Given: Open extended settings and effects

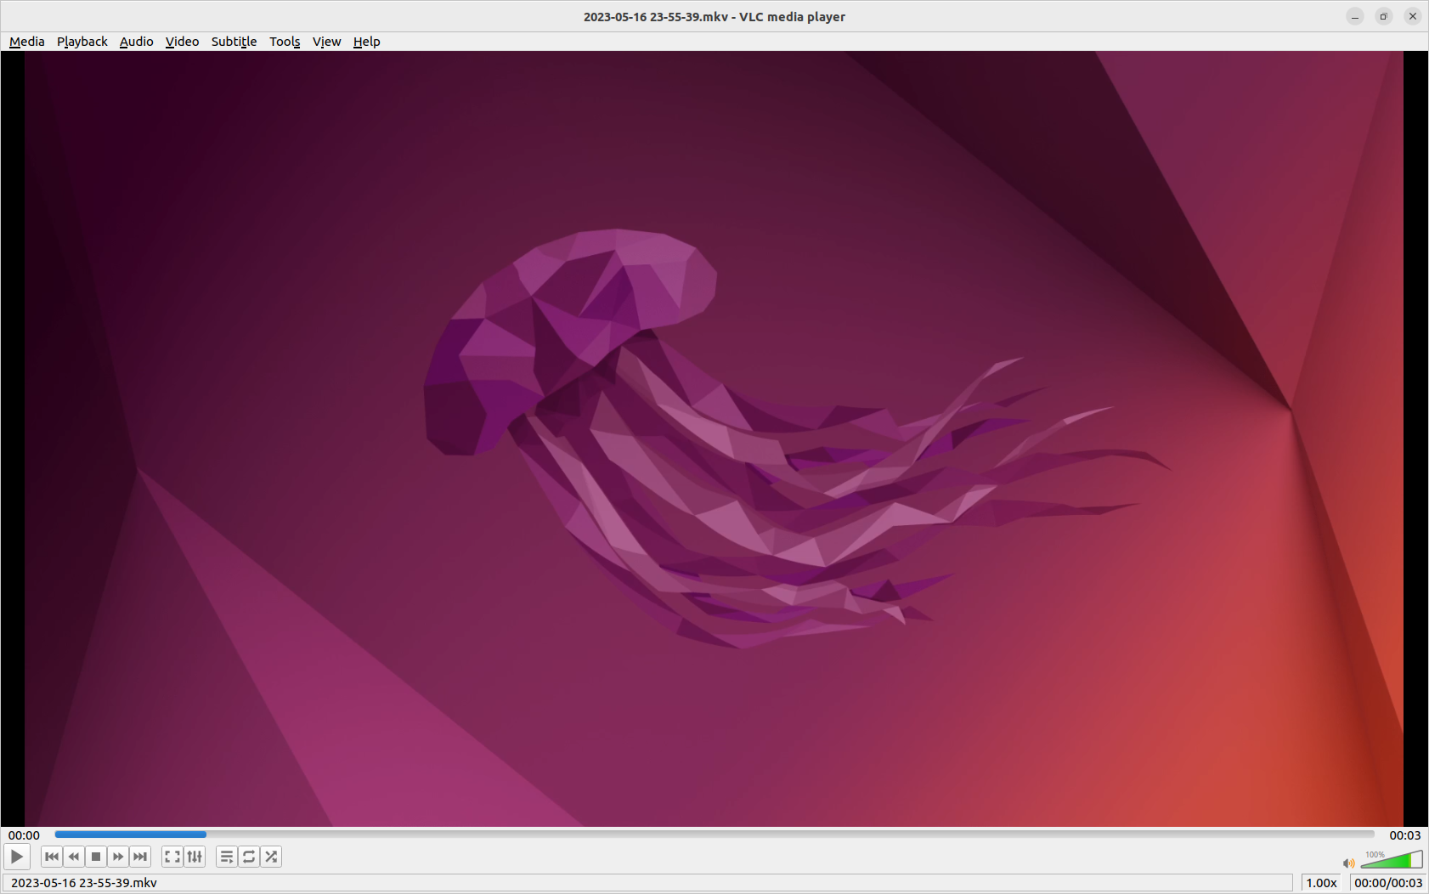Looking at the screenshot, I should 195,857.
